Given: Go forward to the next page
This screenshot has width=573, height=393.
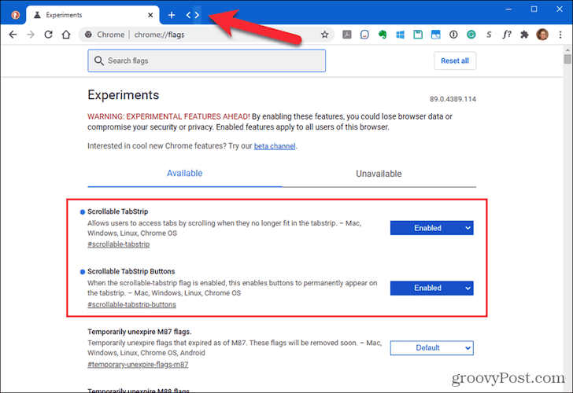Looking at the screenshot, I should [x=31, y=35].
